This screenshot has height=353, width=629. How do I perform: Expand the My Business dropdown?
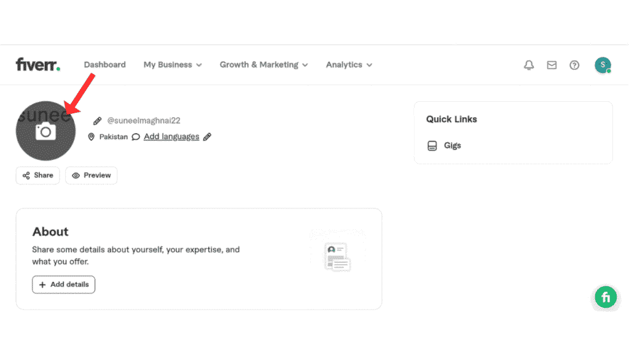point(173,65)
